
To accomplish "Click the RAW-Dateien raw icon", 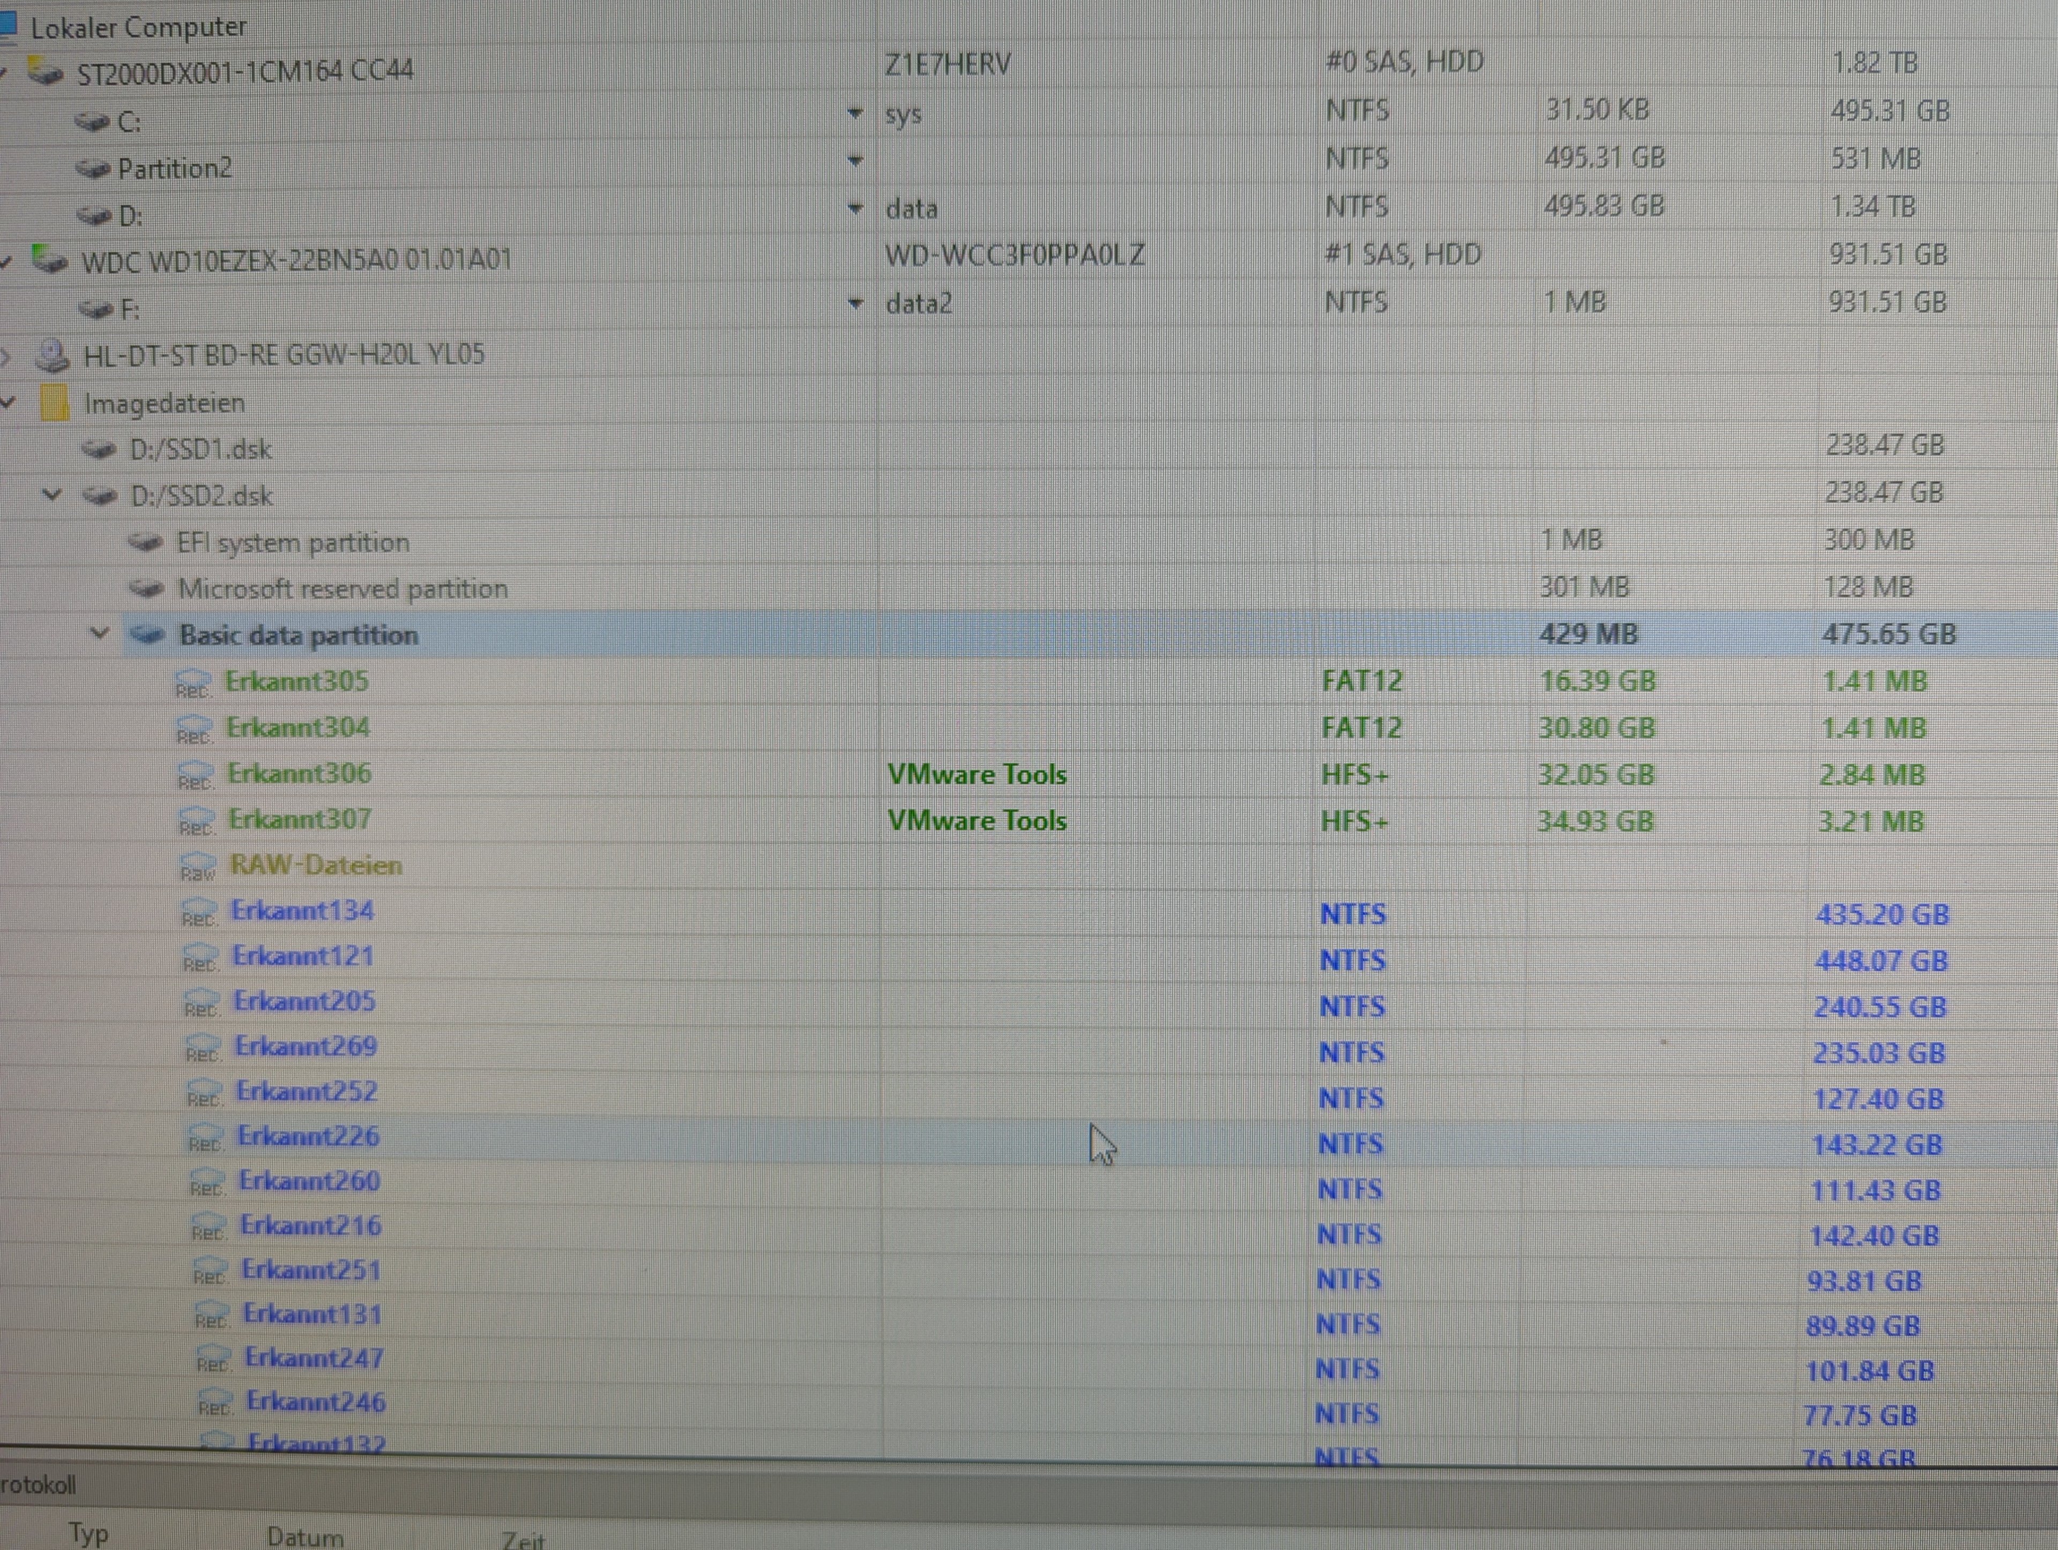I will click(x=197, y=866).
